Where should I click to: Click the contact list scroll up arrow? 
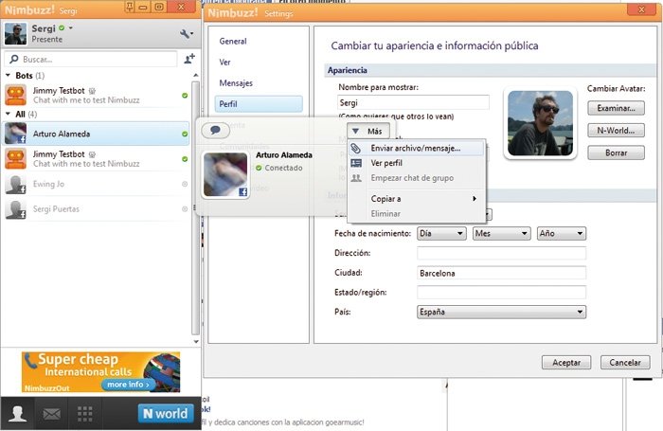coord(196,75)
